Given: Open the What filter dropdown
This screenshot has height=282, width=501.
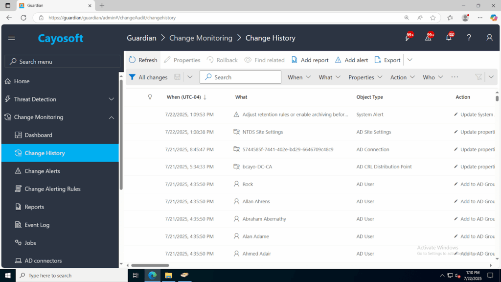Looking at the screenshot, I should coord(329,77).
